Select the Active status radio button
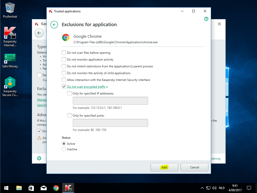Image resolution: width=257 pixels, height=193 pixels. (64, 143)
